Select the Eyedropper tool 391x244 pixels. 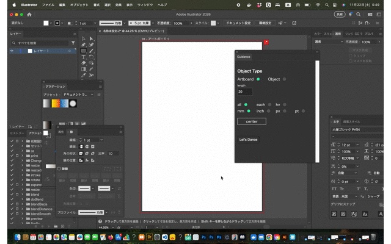click(84, 75)
